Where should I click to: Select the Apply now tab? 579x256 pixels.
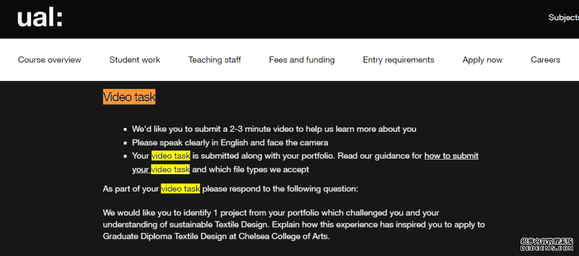[482, 60]
